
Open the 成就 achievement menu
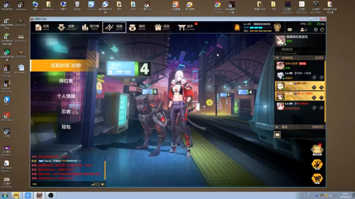67,27
